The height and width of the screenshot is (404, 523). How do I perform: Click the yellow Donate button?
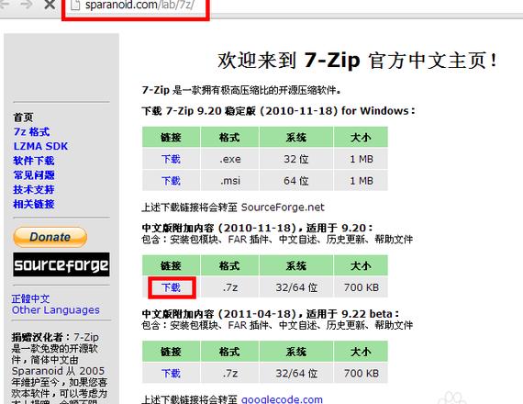pyautogui.click(x=50, y=237)
